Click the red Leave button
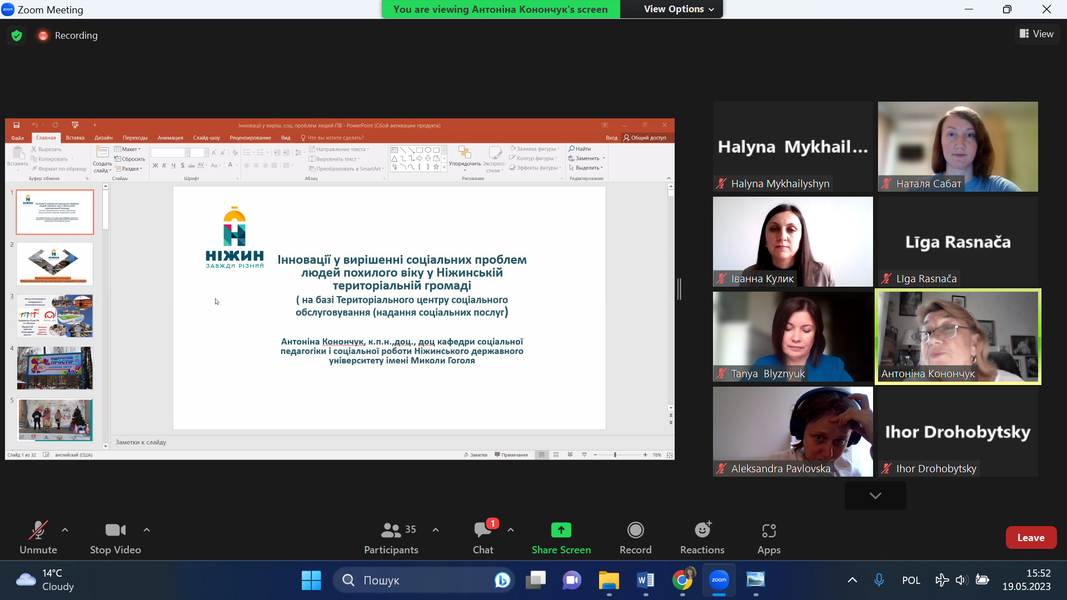The width and height of the screenshot is (1067, 600). click(x=1030, y=538)
